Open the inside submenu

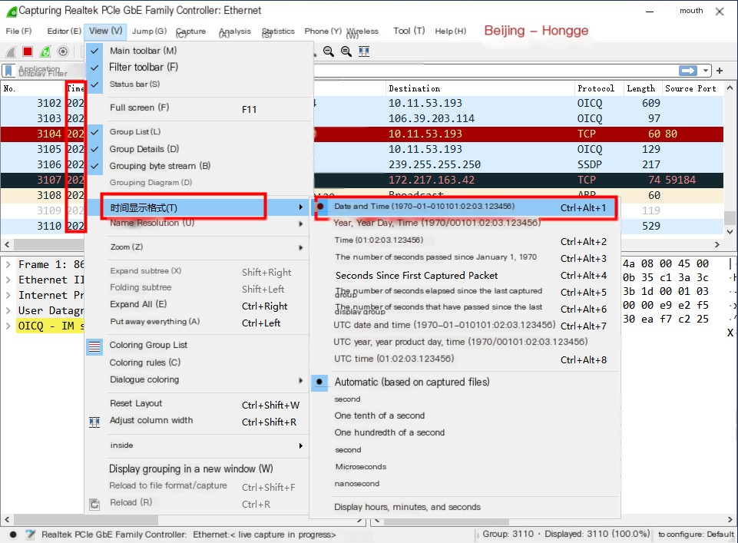[197, 445]
